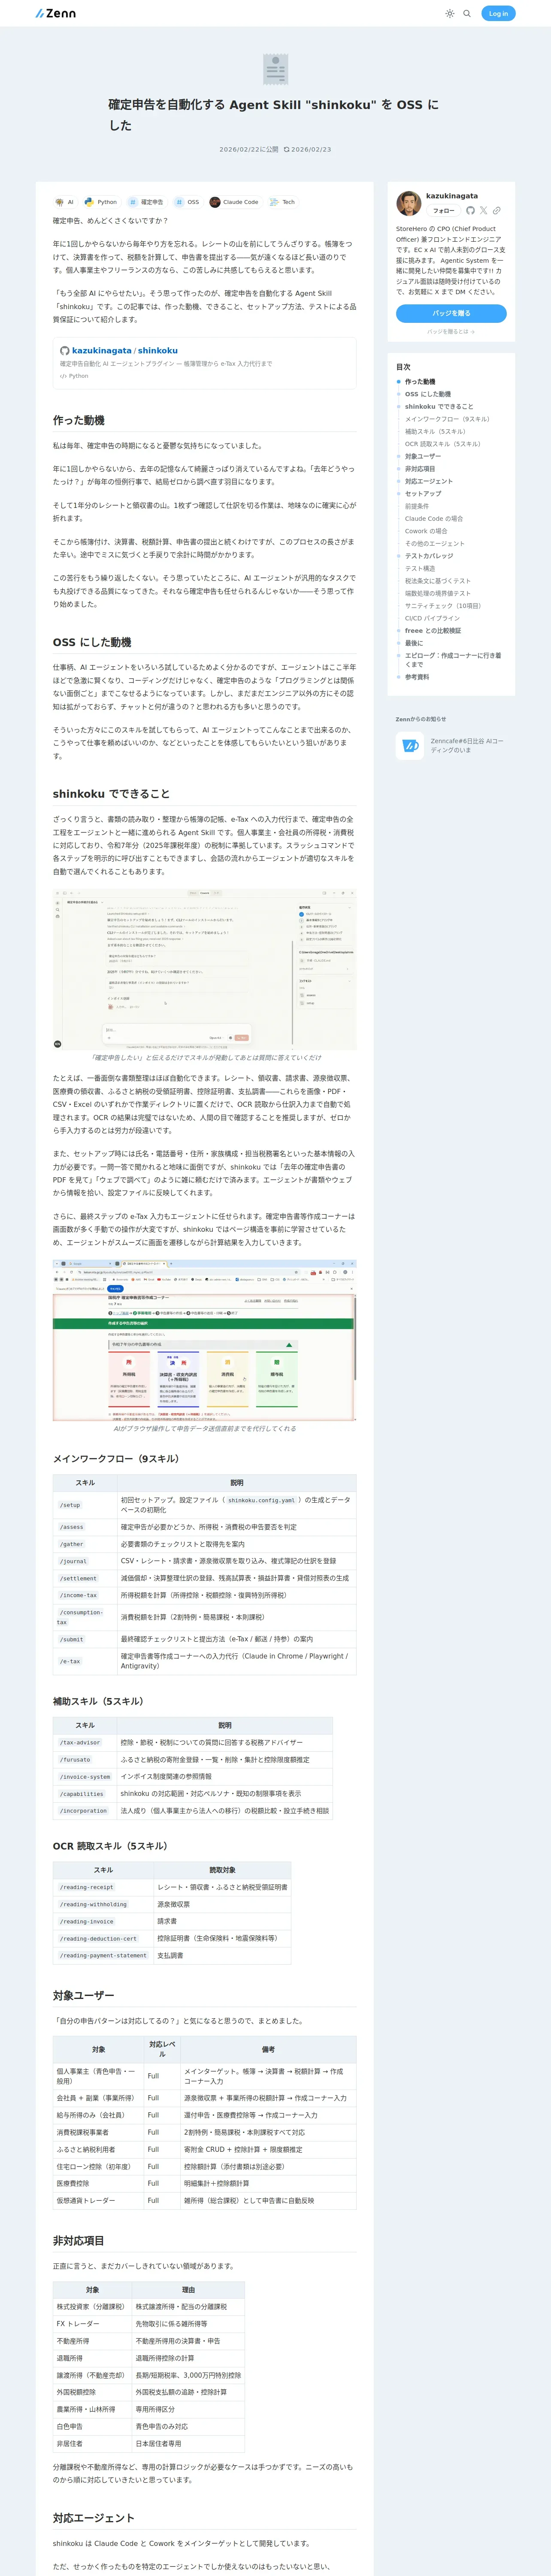
Task: Toggle the light/dark theme sun icon
Action: pos(450,14)
